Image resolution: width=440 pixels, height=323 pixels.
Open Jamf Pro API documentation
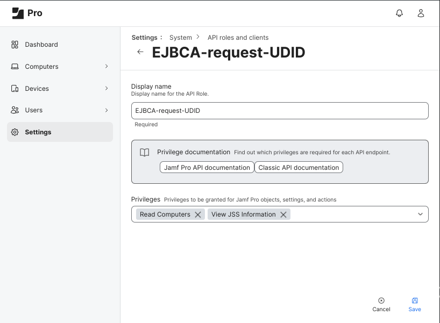pos(207,168)
